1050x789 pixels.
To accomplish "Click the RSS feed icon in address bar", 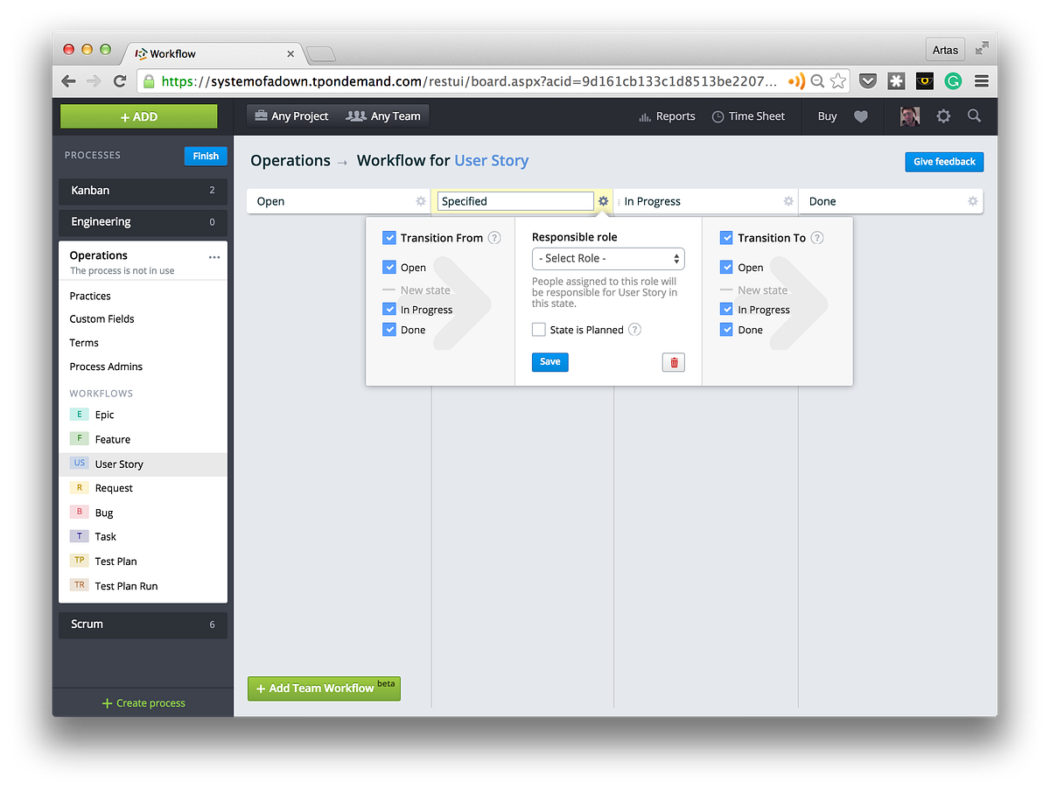I will click(x=796, y=80).
